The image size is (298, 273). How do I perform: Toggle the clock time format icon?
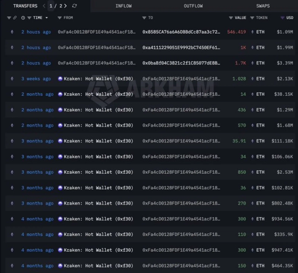23,18
